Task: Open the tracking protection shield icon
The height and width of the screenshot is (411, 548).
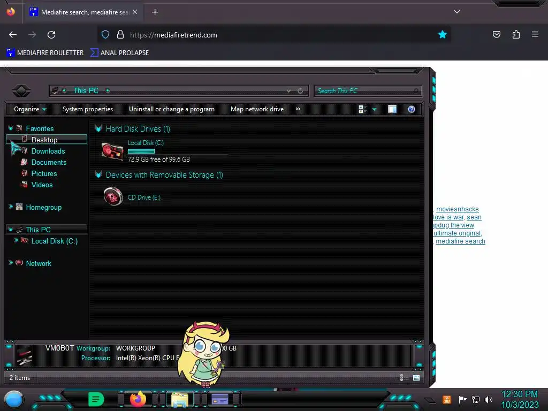Action: pos(105,34)
